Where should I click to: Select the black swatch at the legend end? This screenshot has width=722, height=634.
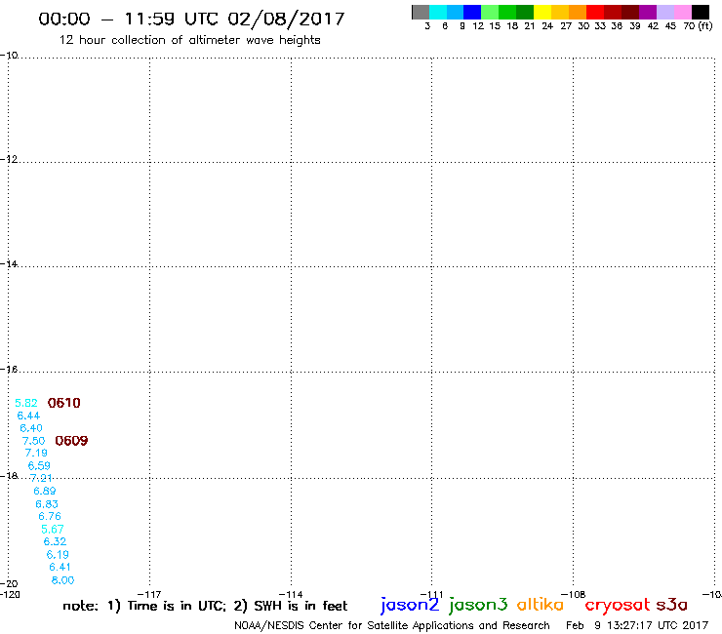pyautogui.click(x=700, y=12)
